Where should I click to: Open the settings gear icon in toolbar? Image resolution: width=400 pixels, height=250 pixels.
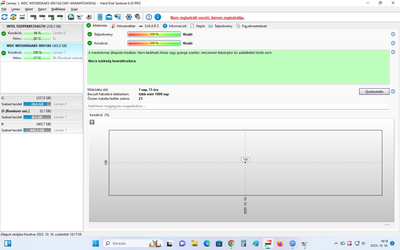pos(129,17)
